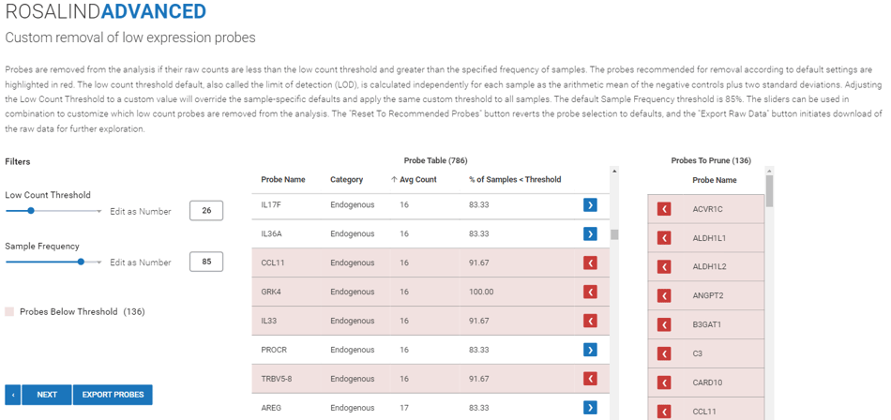
Task: Remove CCL11 from prune in probe table
Action: point(590,262)
